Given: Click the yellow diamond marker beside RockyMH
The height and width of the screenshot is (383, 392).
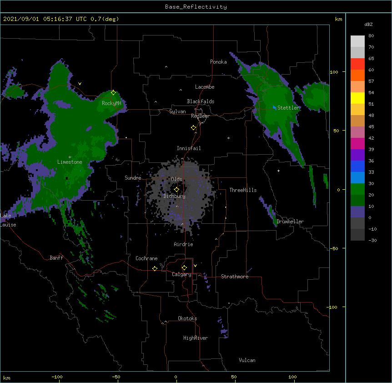Looking at the screenshot, I should point(113,93).
